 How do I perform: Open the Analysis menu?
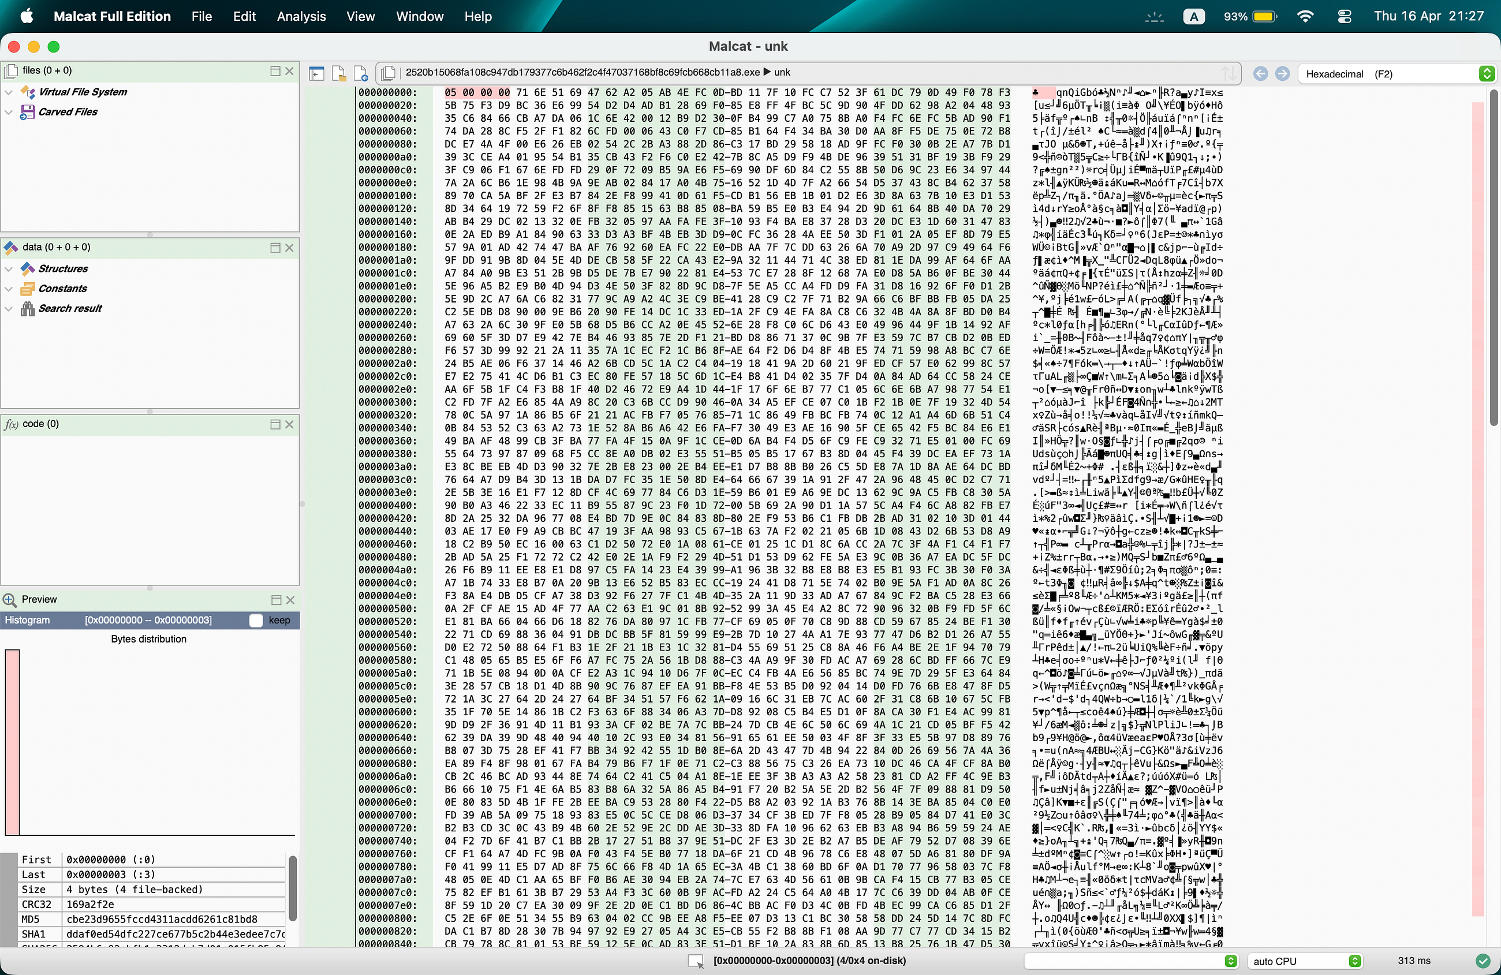point(301,16)
